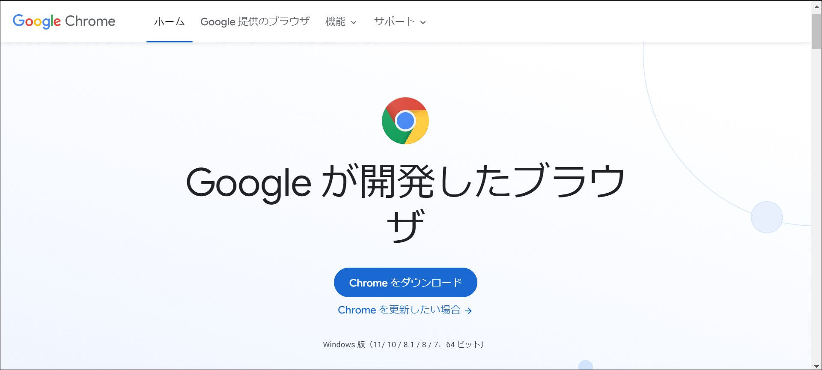Click the vertical scrollbar thumb

816,31
